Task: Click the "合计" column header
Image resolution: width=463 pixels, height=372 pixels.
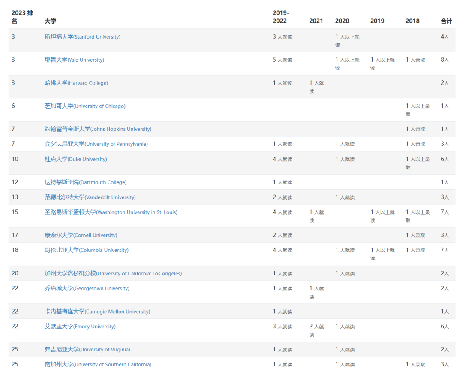Action: (x=446, y=21)
